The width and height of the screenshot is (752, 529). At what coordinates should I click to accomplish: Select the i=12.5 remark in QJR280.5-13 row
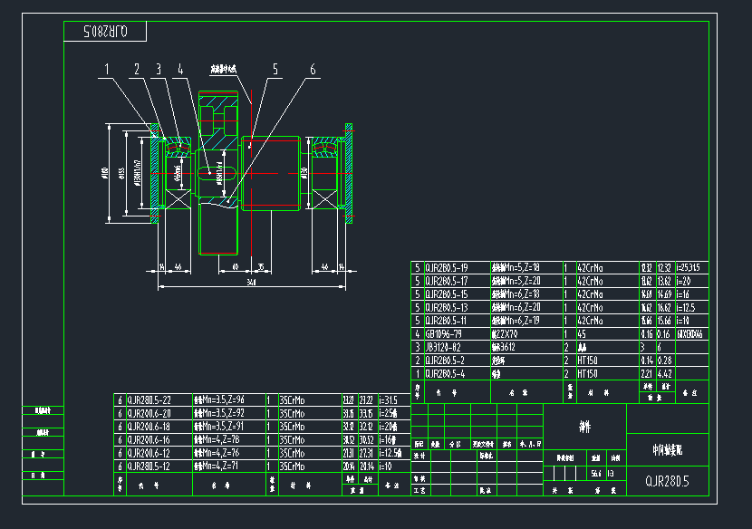(691, 307)
